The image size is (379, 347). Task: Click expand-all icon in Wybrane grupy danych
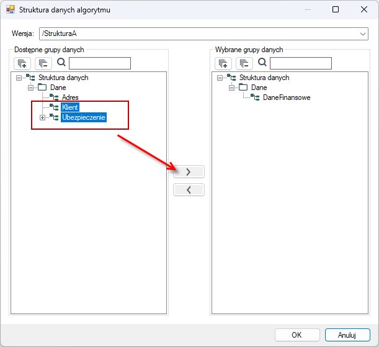[x=223, y=63]
